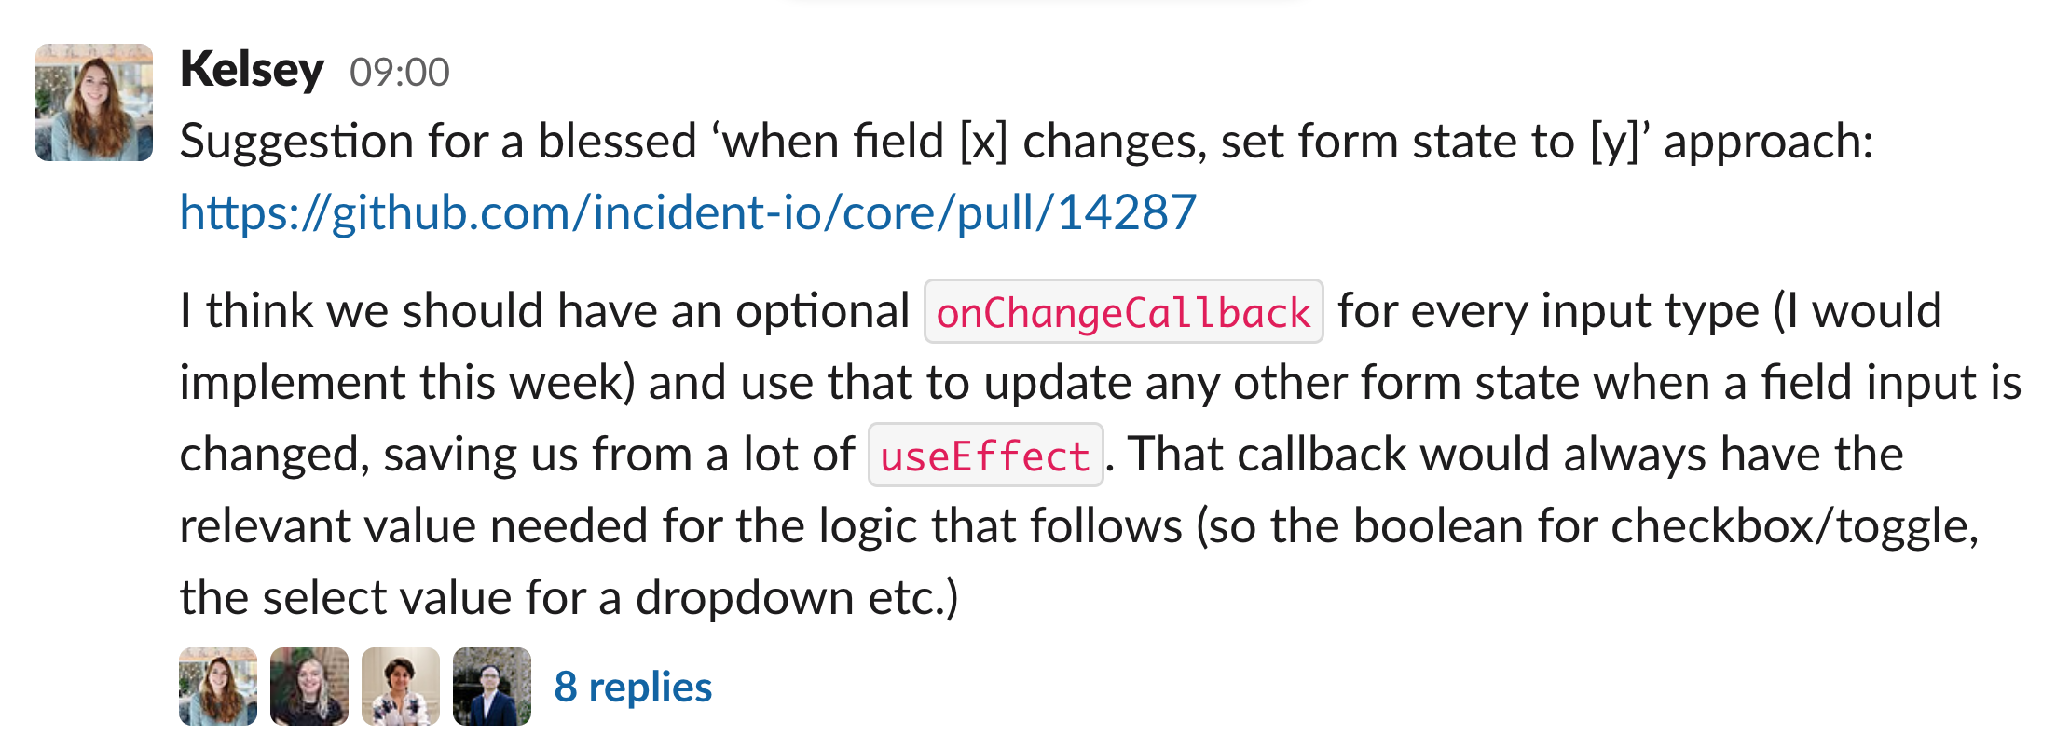Click the sender name Kelsey
This screenshot has width=2056, height=749.
tap(252, 71)
